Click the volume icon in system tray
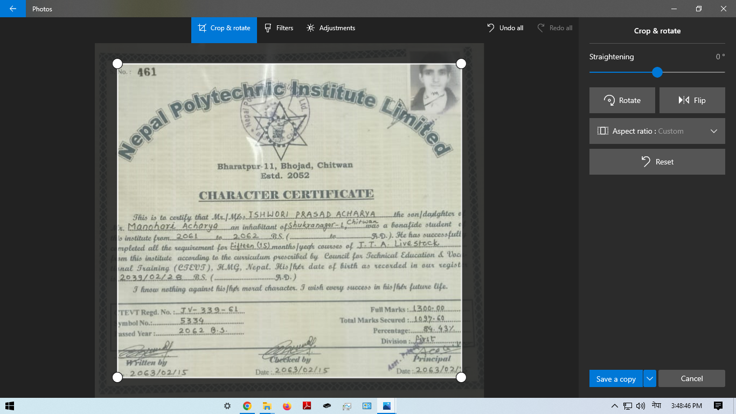The height and width of the screenshot is (414, 736). click(x=640, y=406)
